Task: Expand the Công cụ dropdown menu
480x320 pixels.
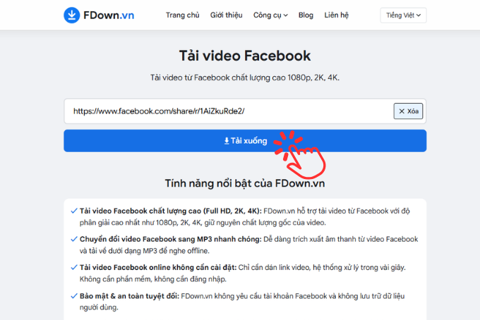Action: tap(271, 15)
